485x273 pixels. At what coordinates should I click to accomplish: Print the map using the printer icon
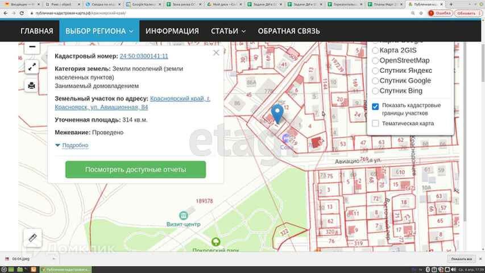(x=32, y=85)
